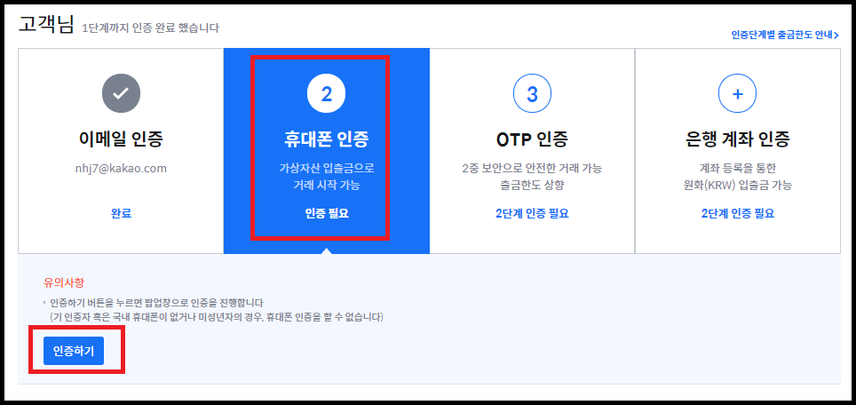Click the 계좌 등록을 통한 원화(KRW) 입출금 가능 text
This screenshot has height=405, width=856.
coord(738,177)
